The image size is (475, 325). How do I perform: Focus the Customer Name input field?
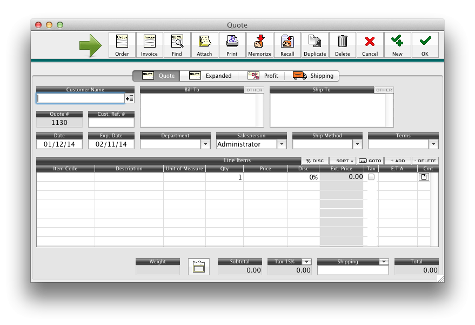click(x=81, y=98)
